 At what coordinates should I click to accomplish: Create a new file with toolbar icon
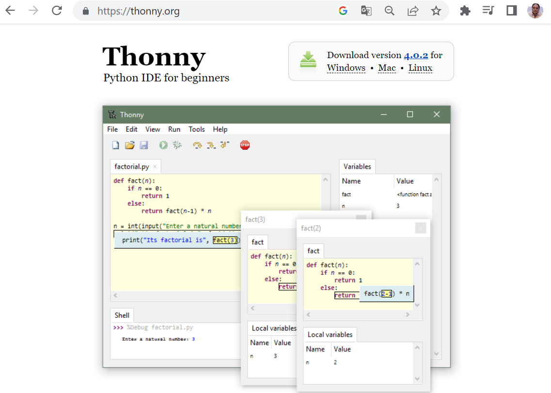click(116, 145)
